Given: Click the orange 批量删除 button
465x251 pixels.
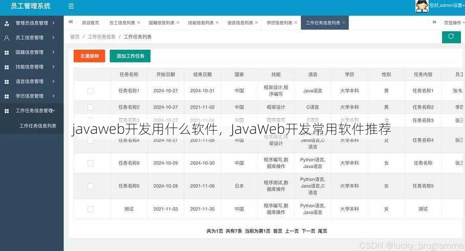Looking at the screenshot, I should tap(90, 56).
